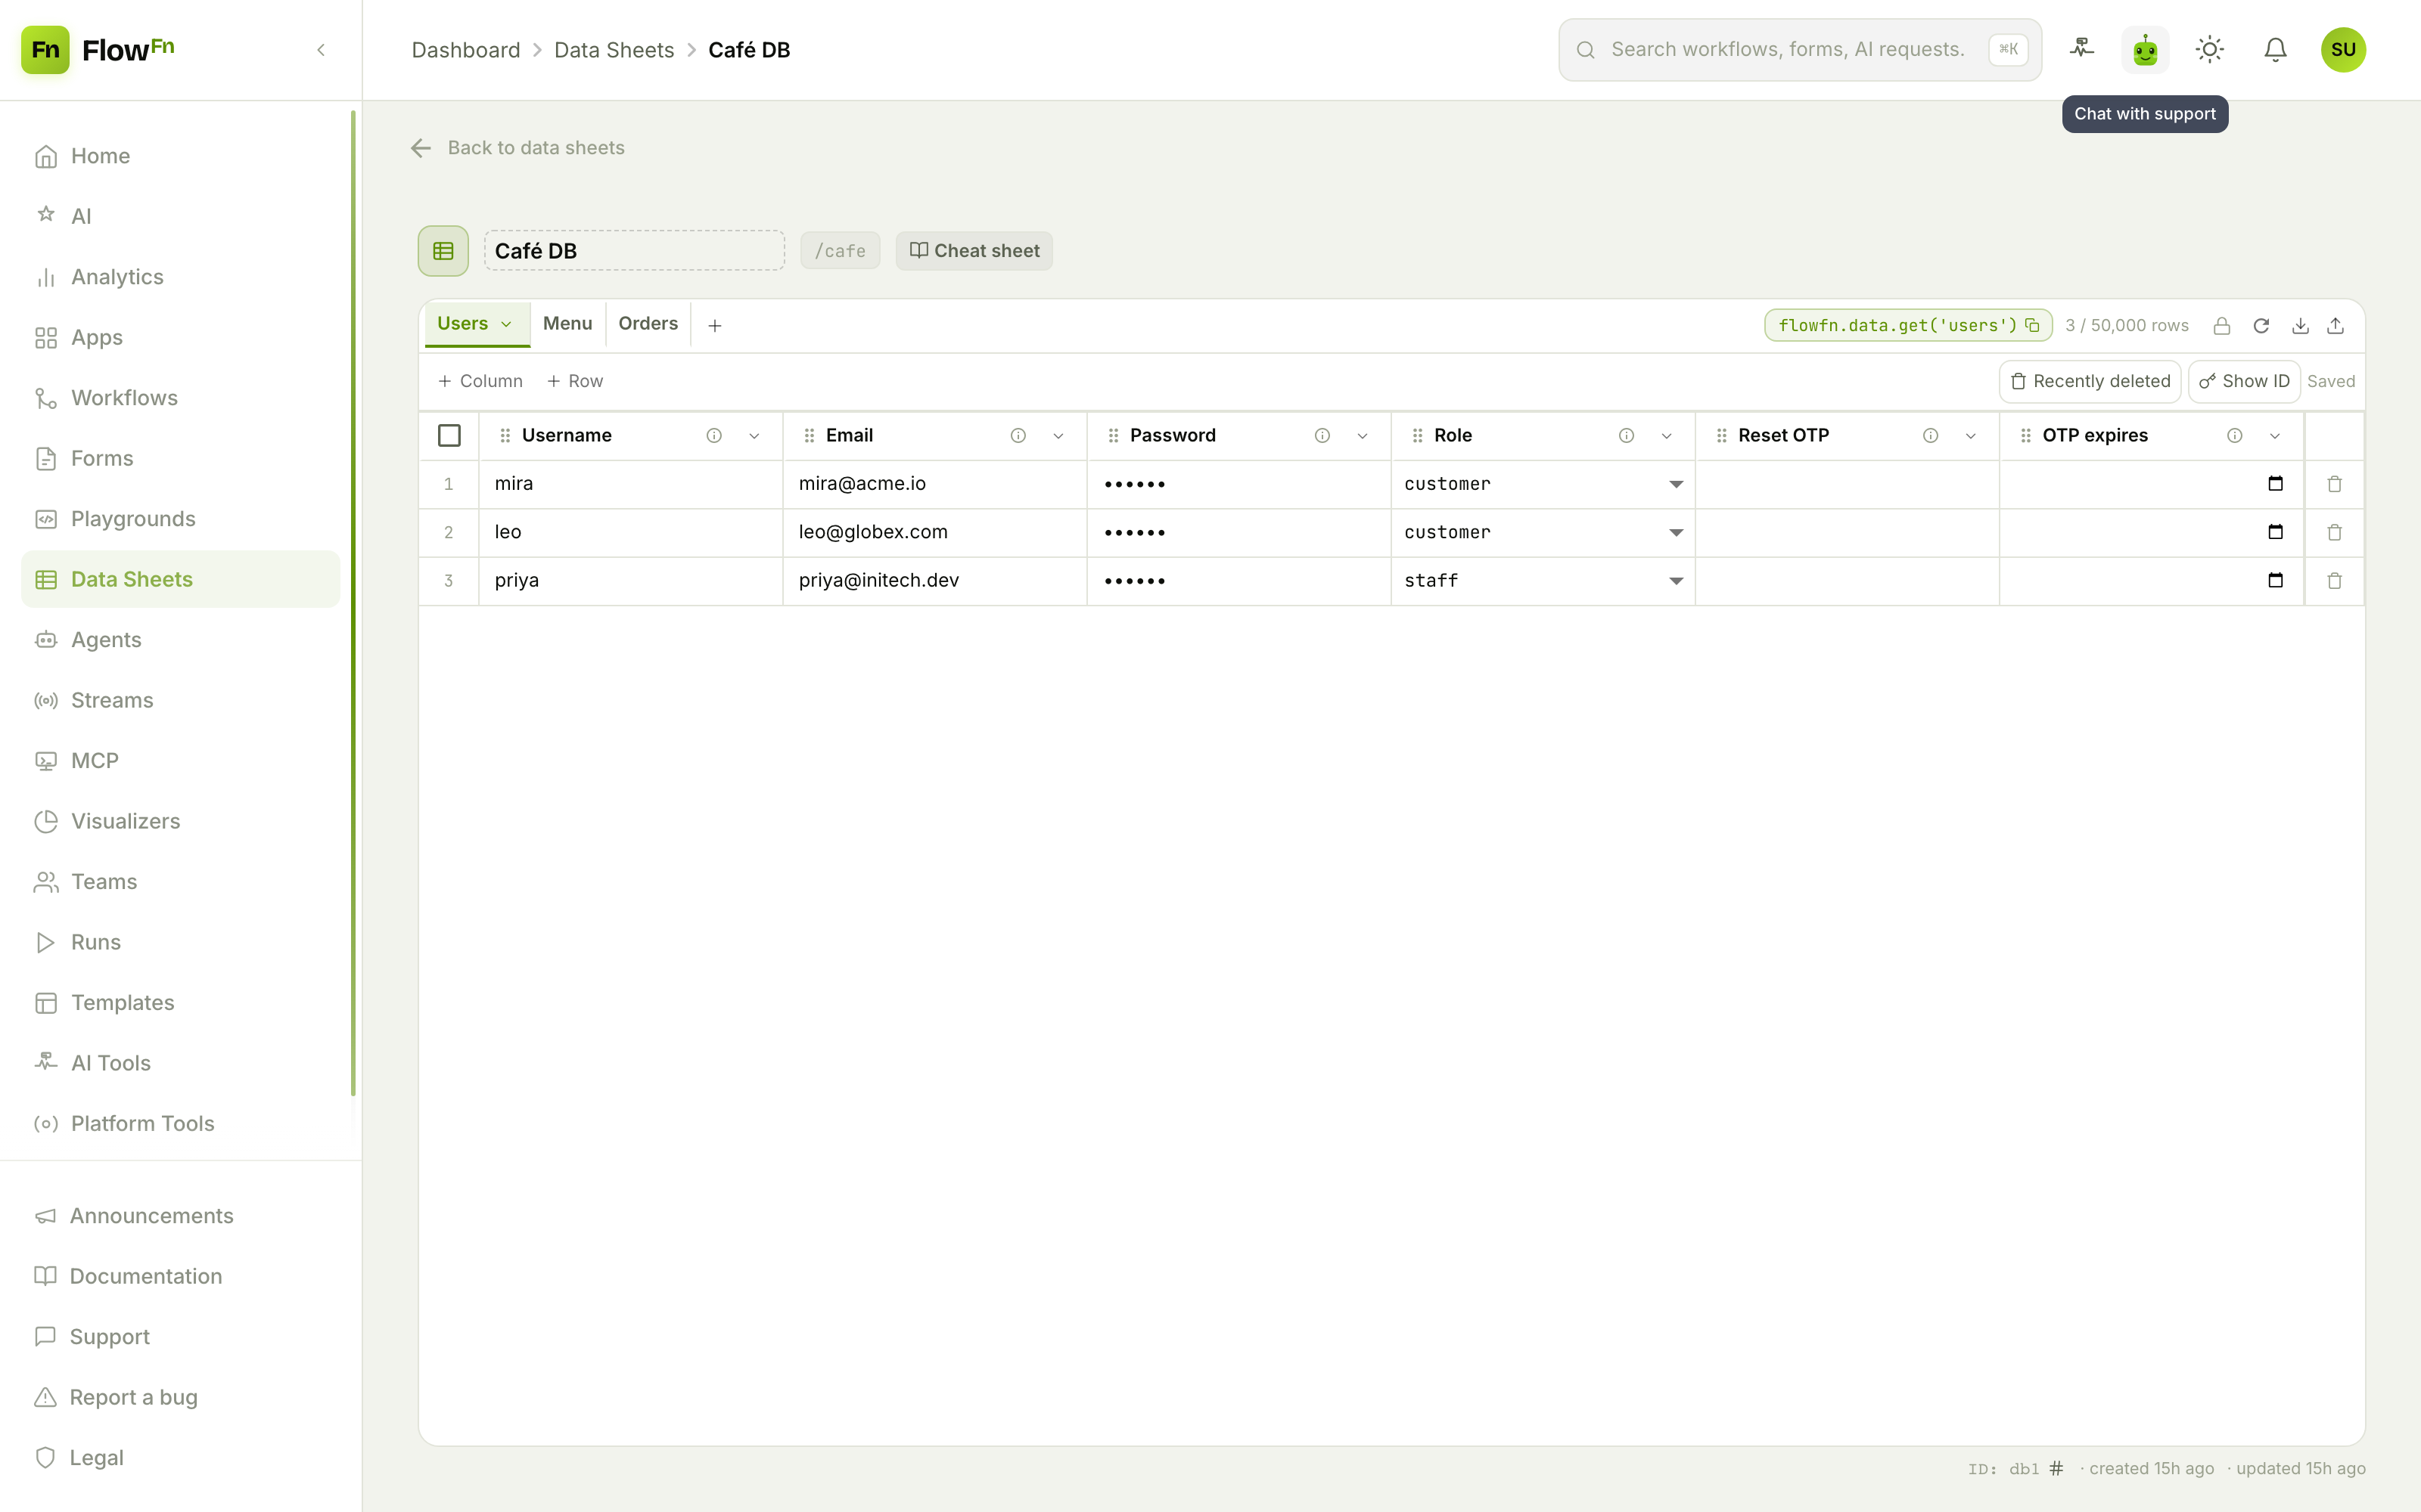Click the Documentation link in the sidebar
This screenshot has height=1512, width=2421.
145,1276
